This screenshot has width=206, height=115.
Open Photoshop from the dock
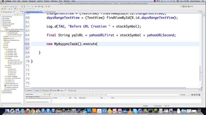point(89,111)
